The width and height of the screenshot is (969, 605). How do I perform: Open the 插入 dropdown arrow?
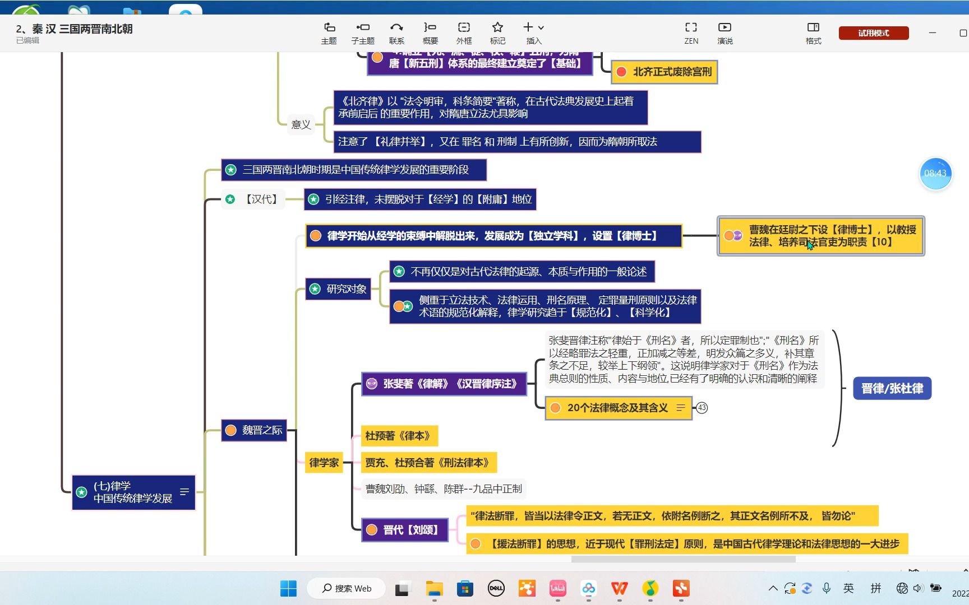tap(541, 27)
